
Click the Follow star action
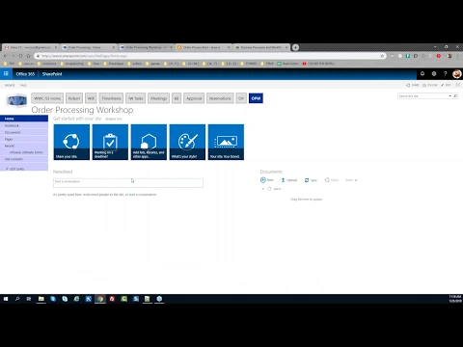pyautogui.click(x=430, y=85)
